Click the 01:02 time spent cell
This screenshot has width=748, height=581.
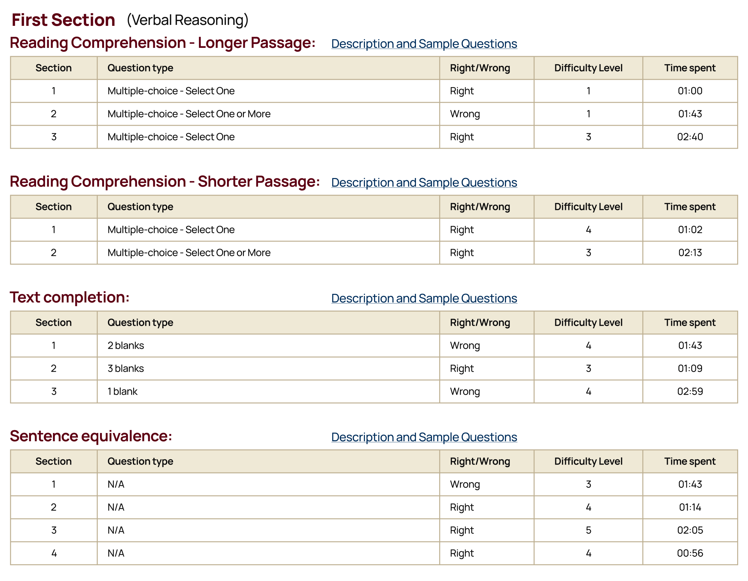690,230
